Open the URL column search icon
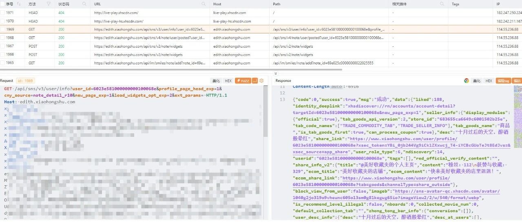522x222 pixels. [x=203, y=4]
